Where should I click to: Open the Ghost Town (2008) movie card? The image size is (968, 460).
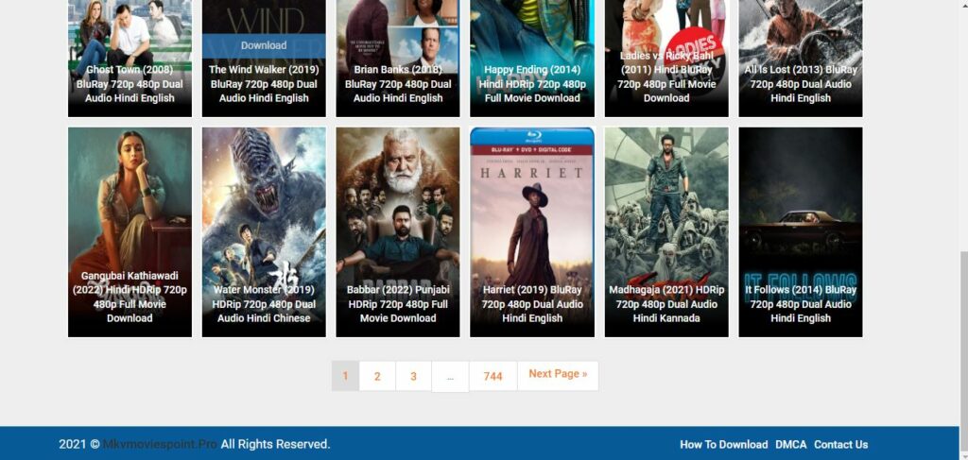(130, 58)
